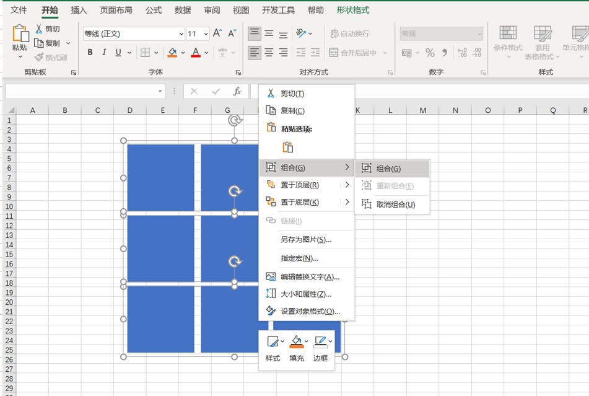Click the center alignment icon
Image resolution: width=589 pixels, height=396 pixels.
268,53
